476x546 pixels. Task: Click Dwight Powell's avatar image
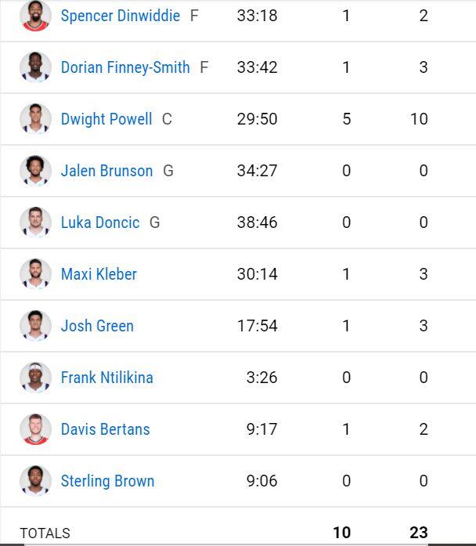(35, 119)
